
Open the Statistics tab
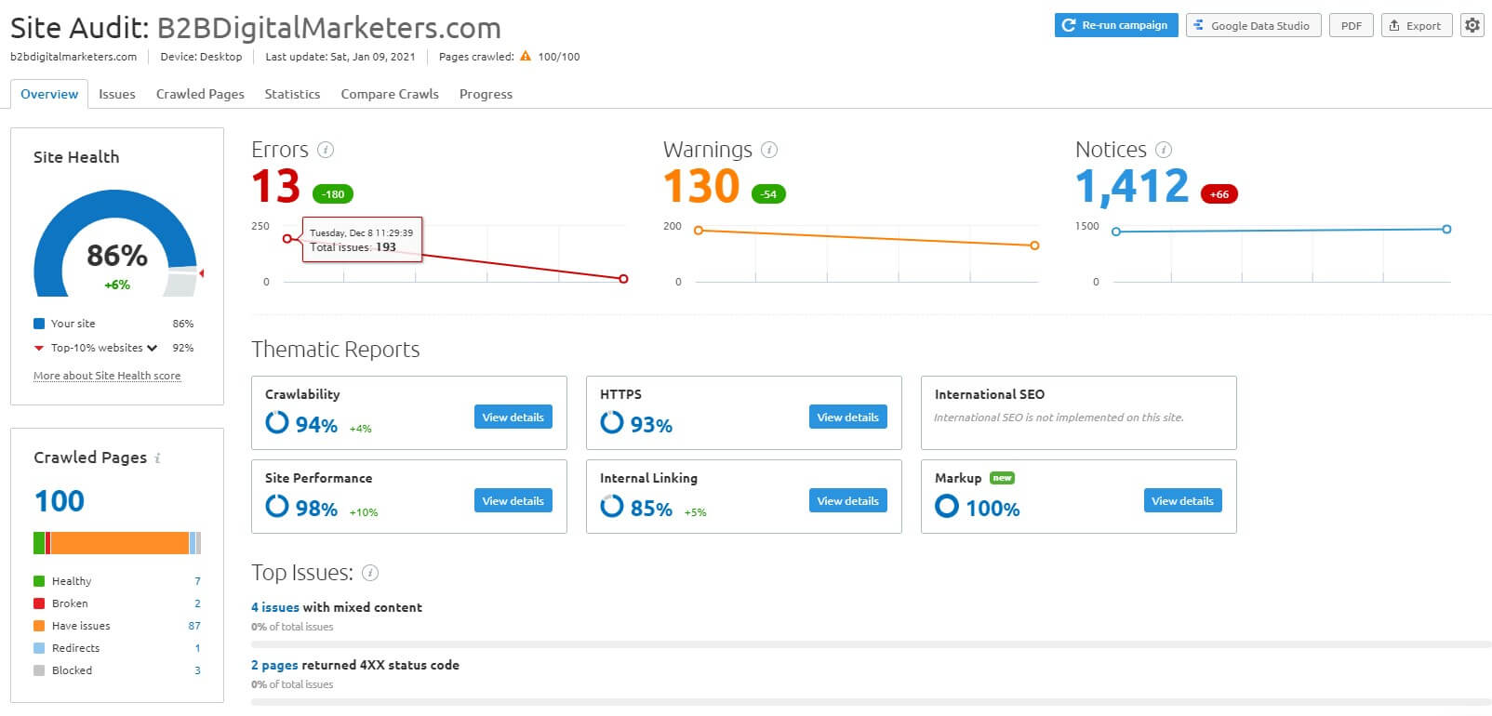pos(292,94)
